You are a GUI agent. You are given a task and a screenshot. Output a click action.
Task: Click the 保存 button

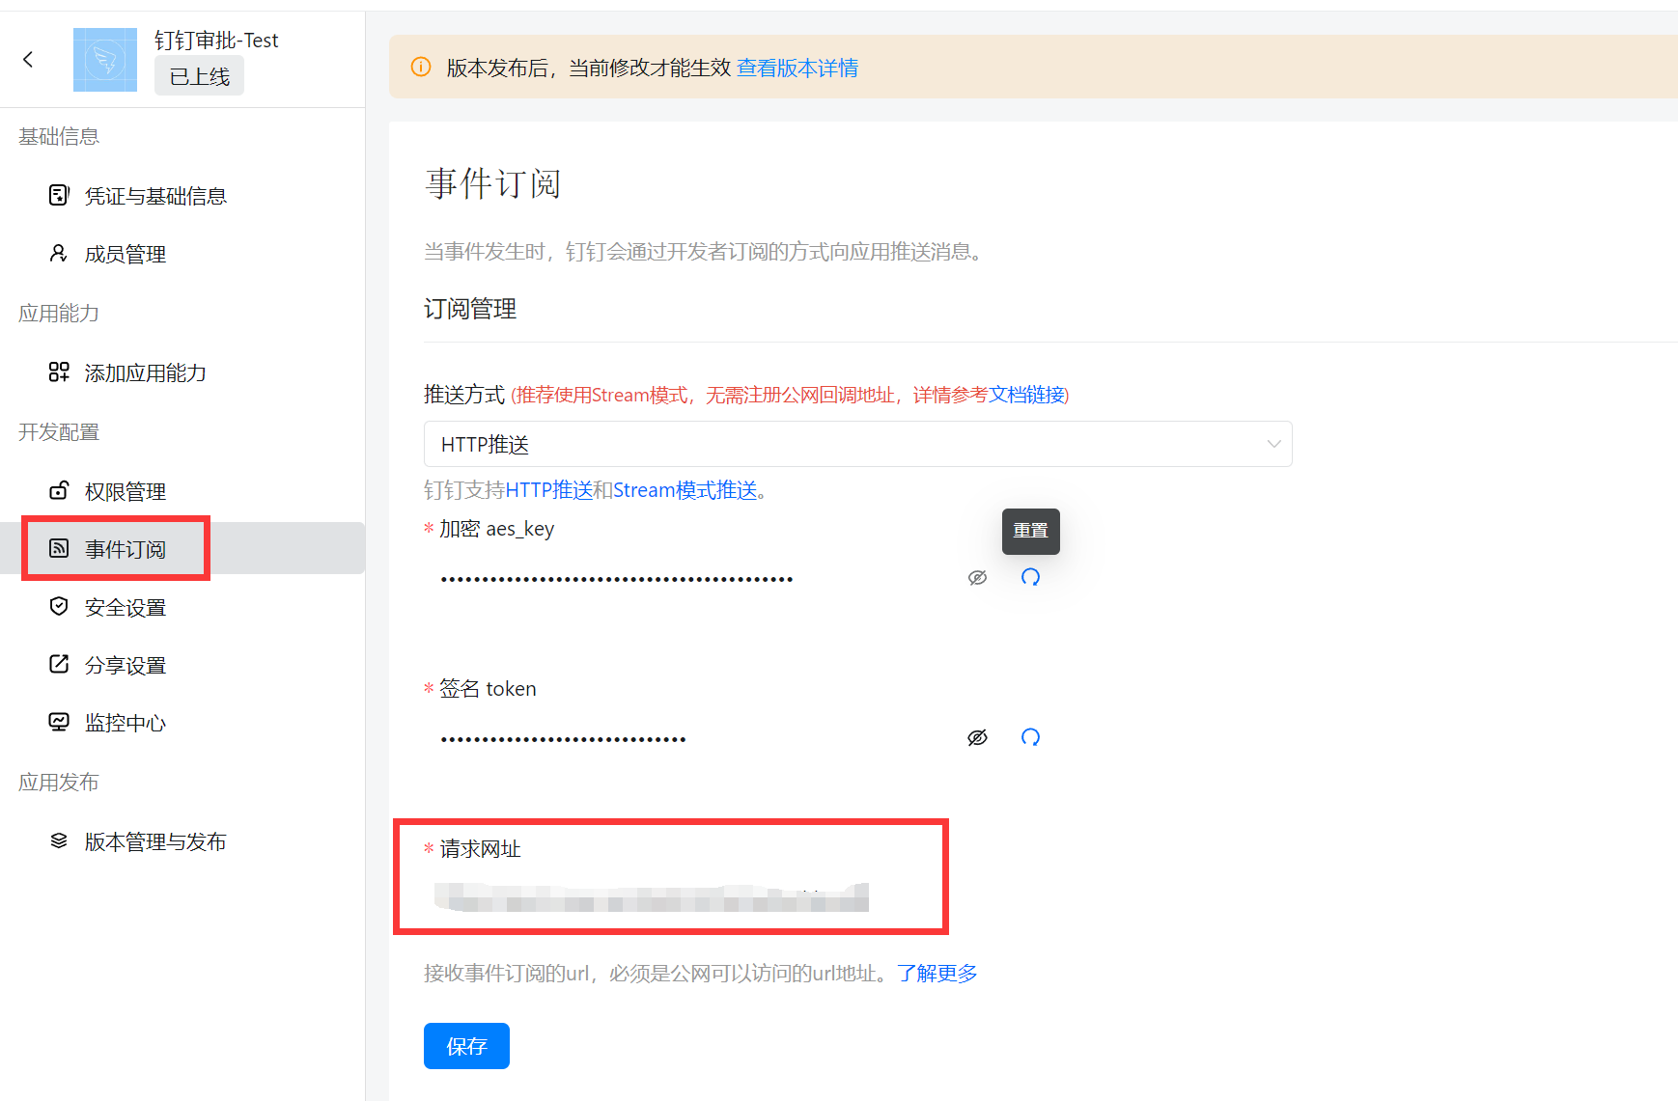(x=466, y=1046)
